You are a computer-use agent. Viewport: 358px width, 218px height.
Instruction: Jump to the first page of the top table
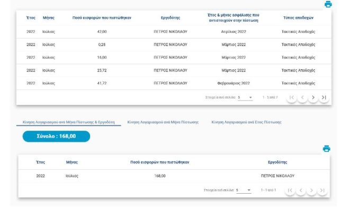(x=291, y=97)
